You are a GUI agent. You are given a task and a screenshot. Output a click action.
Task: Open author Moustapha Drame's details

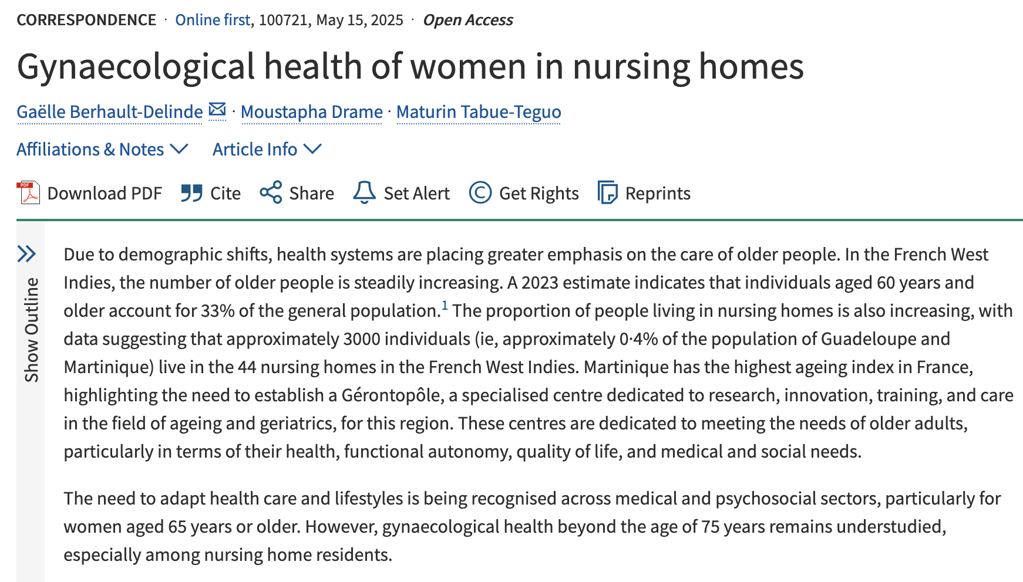[x=312, y=111]
